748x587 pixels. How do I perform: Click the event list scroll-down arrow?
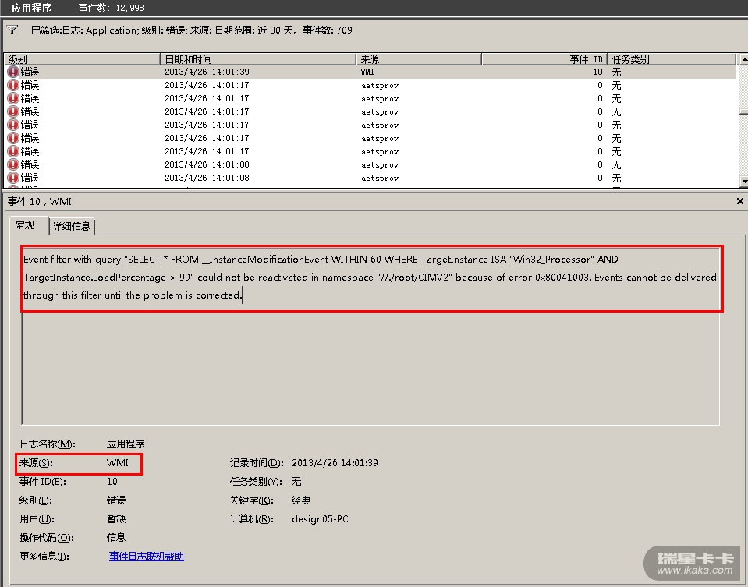click(x=743, y=182)
